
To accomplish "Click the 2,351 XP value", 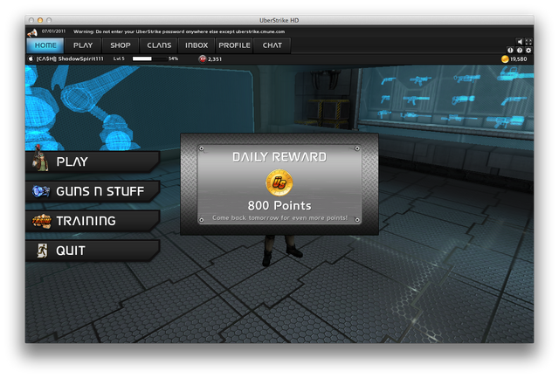I will (x=215, y=59).
